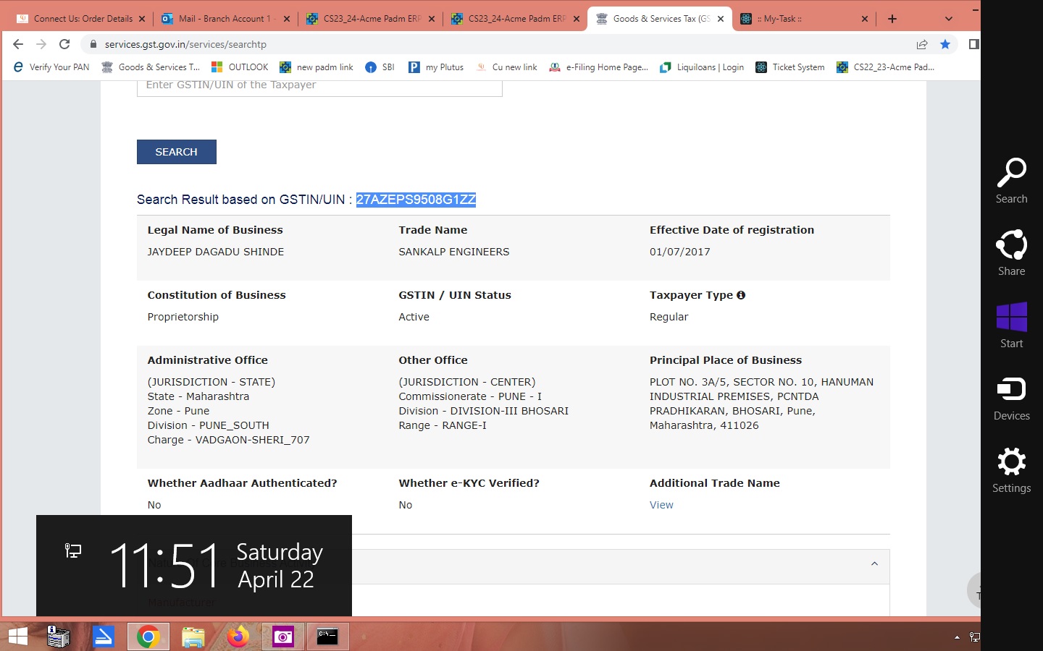Close the Goods & Services Tax tab
Viewport: 1043px width, 651px height.
click(721, 19)
